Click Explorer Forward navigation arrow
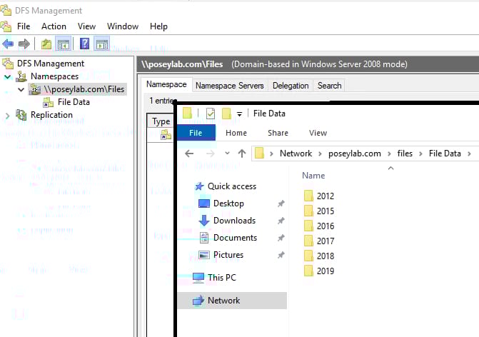The width and height of the screenshot is (479, 337). tap(210, 154)
